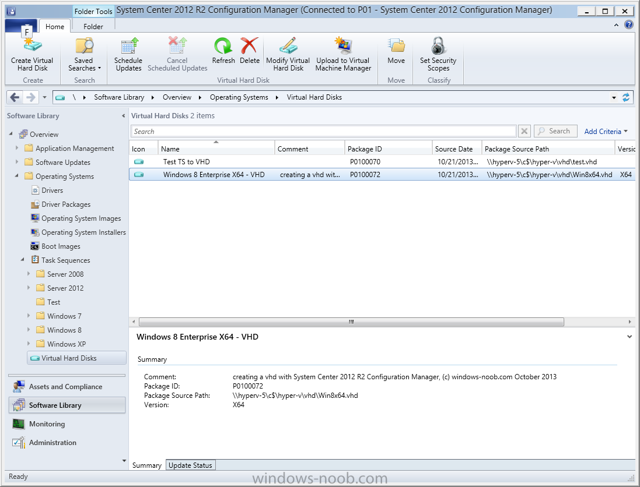Click the address bar refresh icon
The image size is (640, 487).
[x=626, y=97]
